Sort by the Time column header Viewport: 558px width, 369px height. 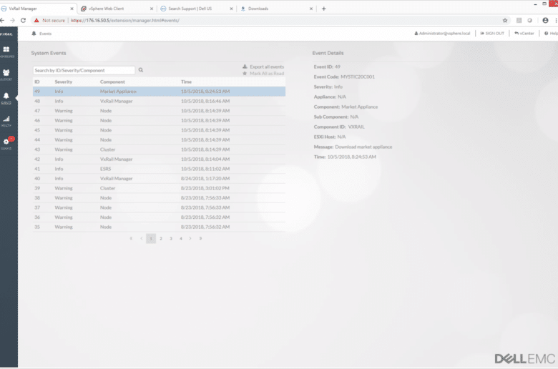(186, 82)
